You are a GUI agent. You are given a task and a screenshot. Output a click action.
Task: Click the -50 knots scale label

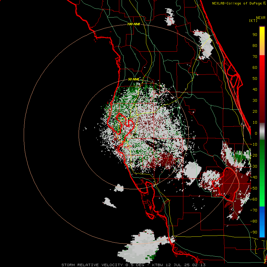(254, 188)
